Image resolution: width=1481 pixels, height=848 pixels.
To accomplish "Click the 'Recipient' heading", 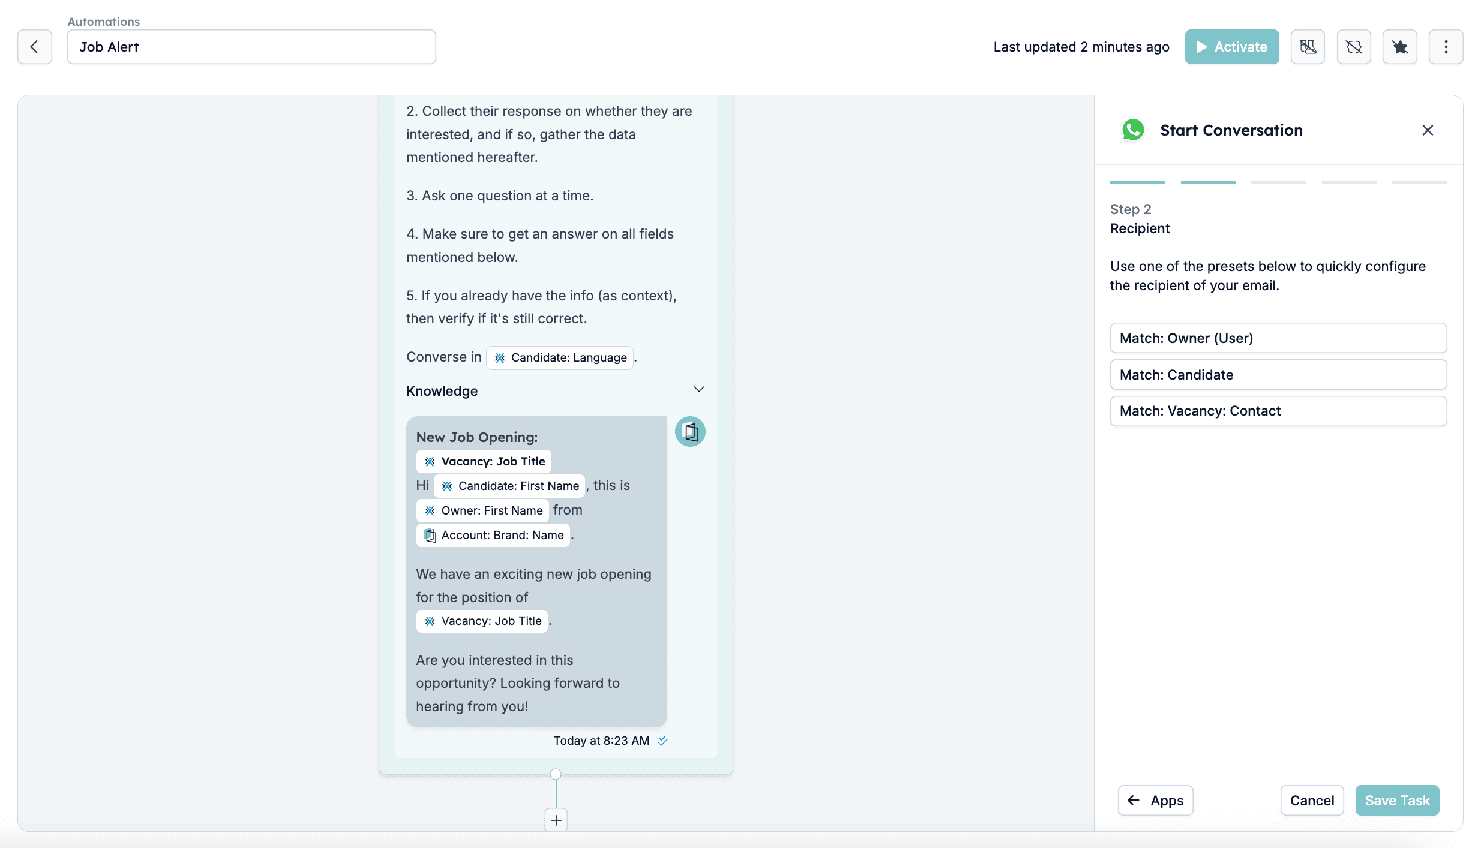I will click(x=1140, y=228).
